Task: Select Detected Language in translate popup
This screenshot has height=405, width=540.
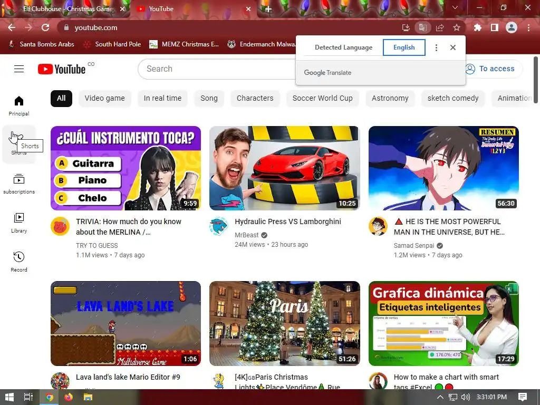Action: [x=343, y=47]
